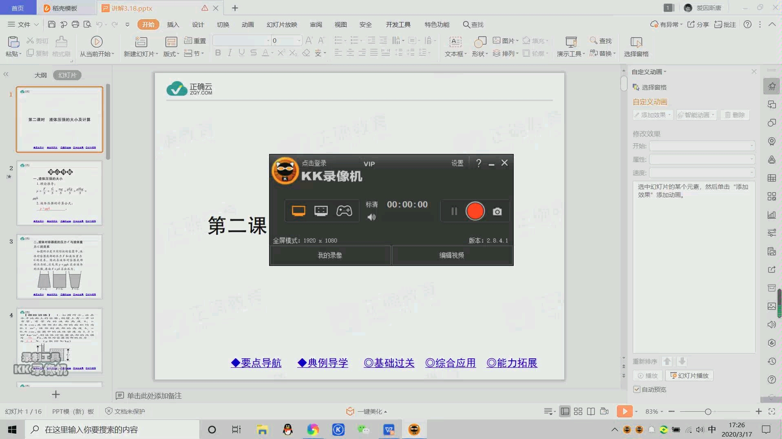Close the 自定义动画 pane
The height and width of the screenshot is (439, 782).
(x=754, y=72)
